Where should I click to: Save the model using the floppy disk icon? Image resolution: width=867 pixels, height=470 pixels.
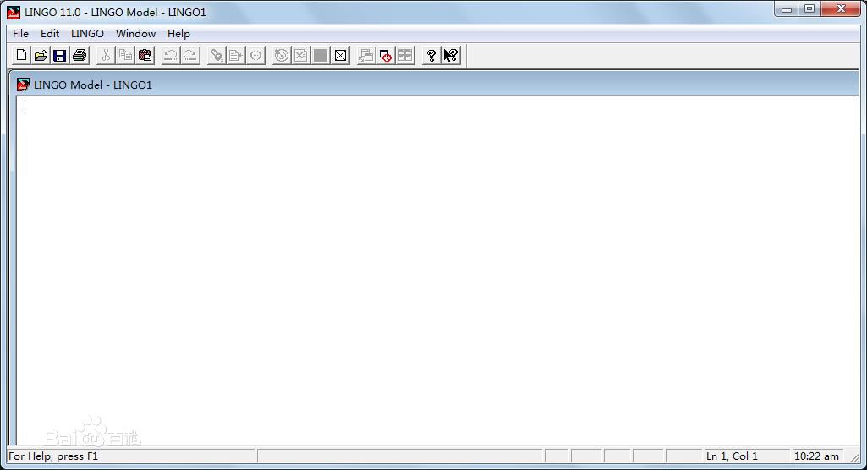coord(60,56)
